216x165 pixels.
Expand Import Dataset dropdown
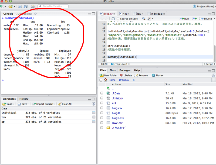tap(43, 104)
